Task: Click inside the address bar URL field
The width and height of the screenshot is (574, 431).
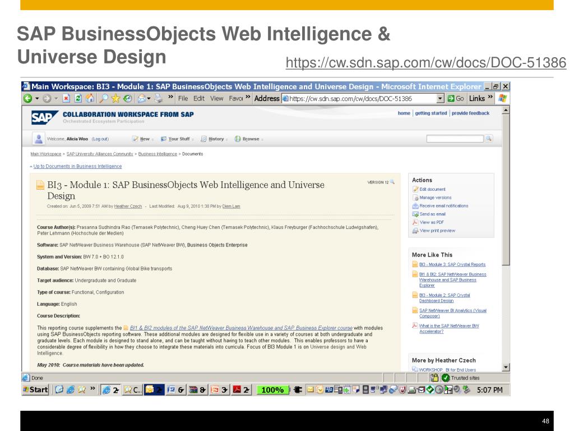Action: click(359, 98)
